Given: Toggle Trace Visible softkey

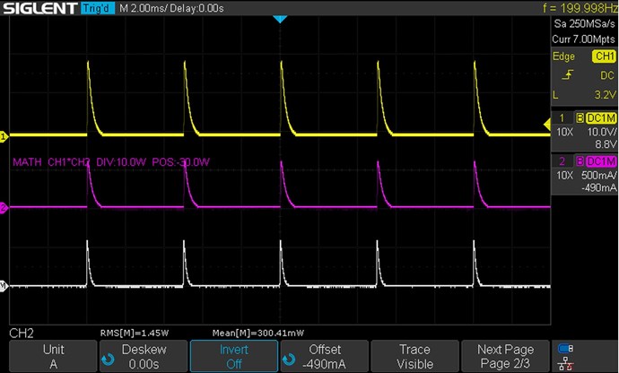Looking at the screenshot, I should pos(414,356).
